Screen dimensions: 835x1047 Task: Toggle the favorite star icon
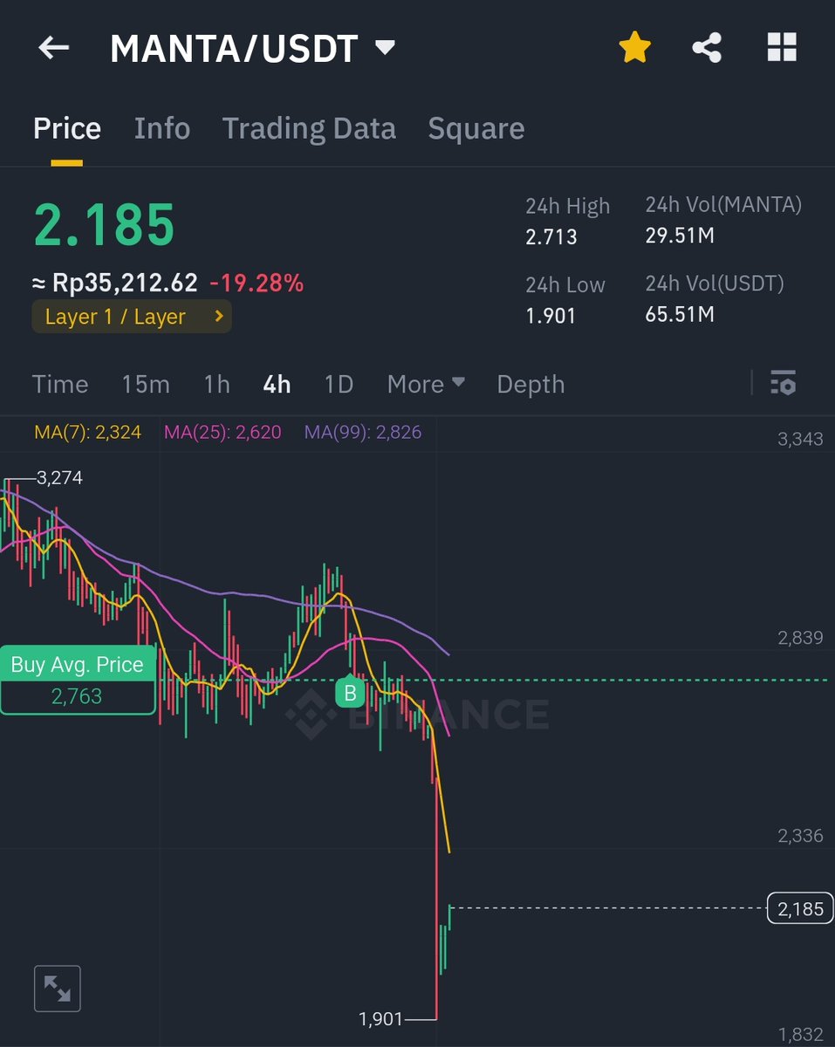(x=634, y=48)
